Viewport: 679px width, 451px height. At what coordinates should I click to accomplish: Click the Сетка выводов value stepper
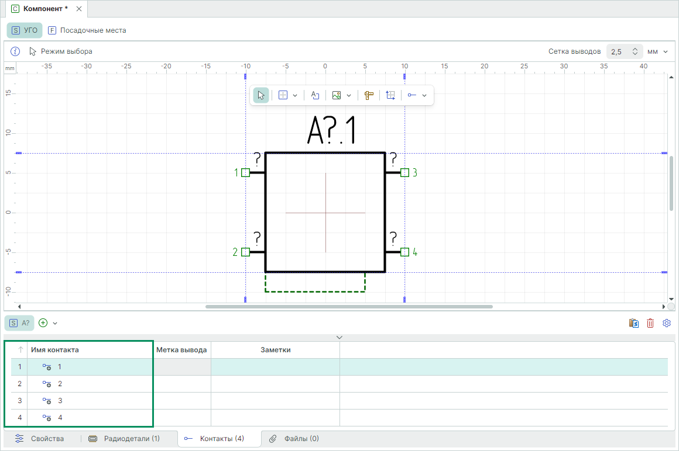(x=635, y=51)
